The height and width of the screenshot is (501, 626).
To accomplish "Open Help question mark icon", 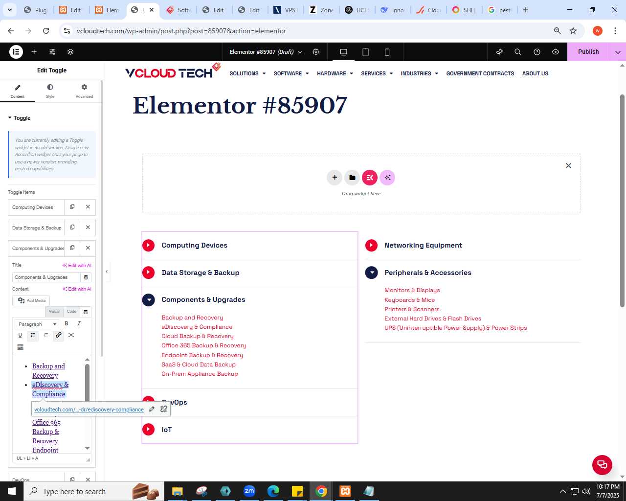I will pyautogui.click(x=537, y=52).
